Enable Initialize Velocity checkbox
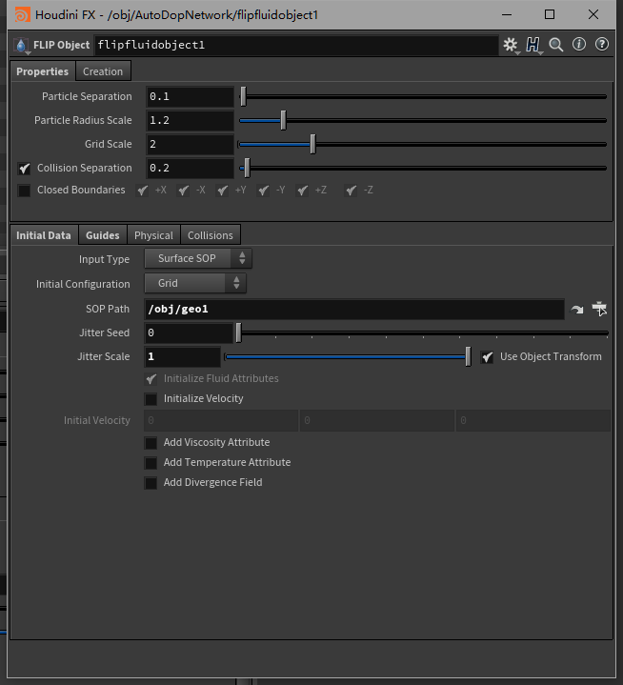The width and height of the screenshot is (623, 685). [x=151, y=399]
